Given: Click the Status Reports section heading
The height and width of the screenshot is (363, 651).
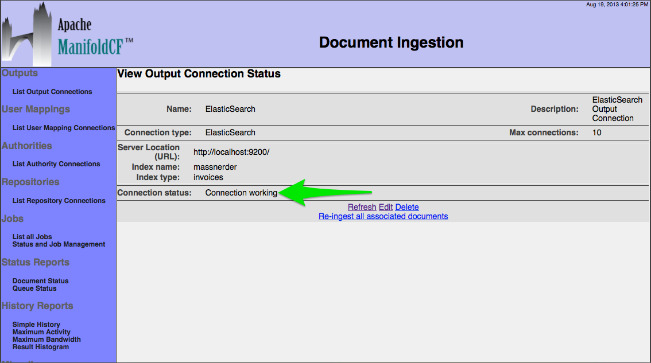Looking at the screenshot, I should pos(35,262).
